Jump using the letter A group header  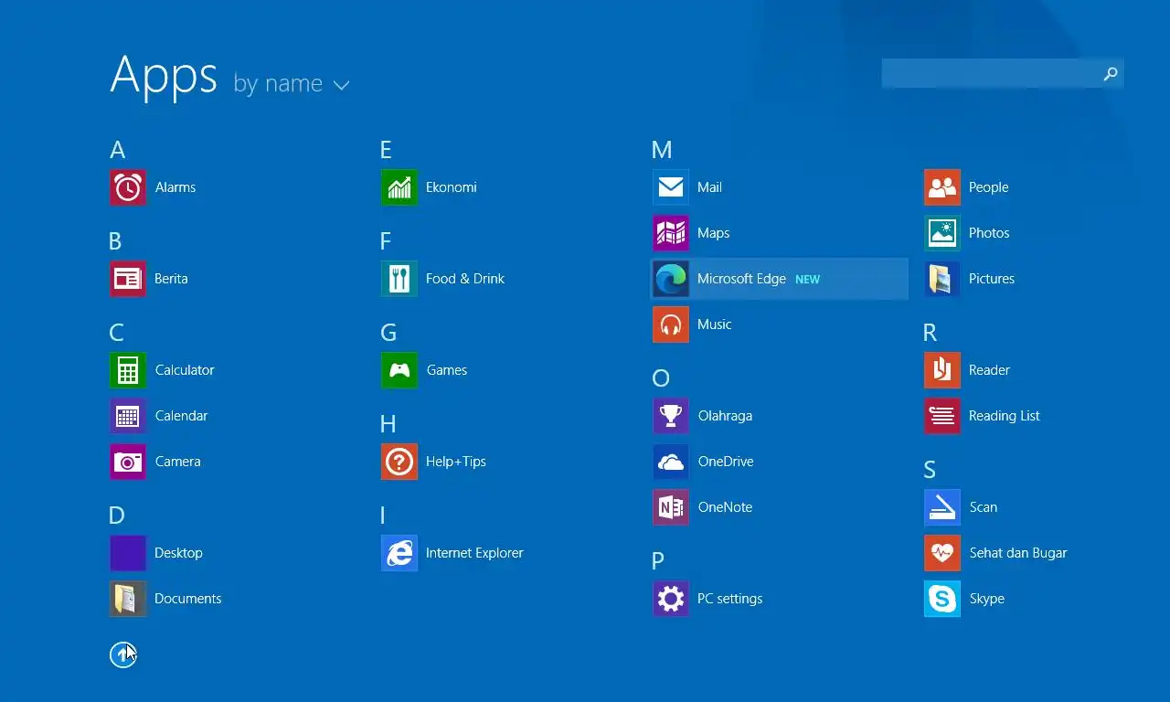pyautogui.click(x=117, y=150)
